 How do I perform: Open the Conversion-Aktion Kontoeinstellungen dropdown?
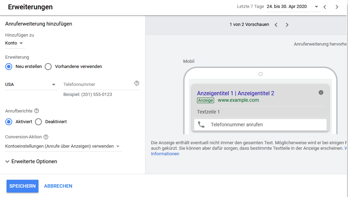(x=63, y=146)
